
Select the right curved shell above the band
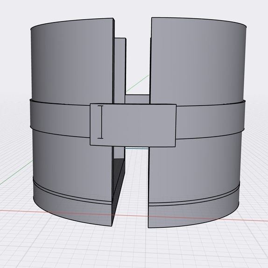198,61
